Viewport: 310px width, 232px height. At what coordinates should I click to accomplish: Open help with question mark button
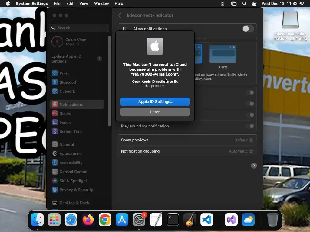[254, 166]
